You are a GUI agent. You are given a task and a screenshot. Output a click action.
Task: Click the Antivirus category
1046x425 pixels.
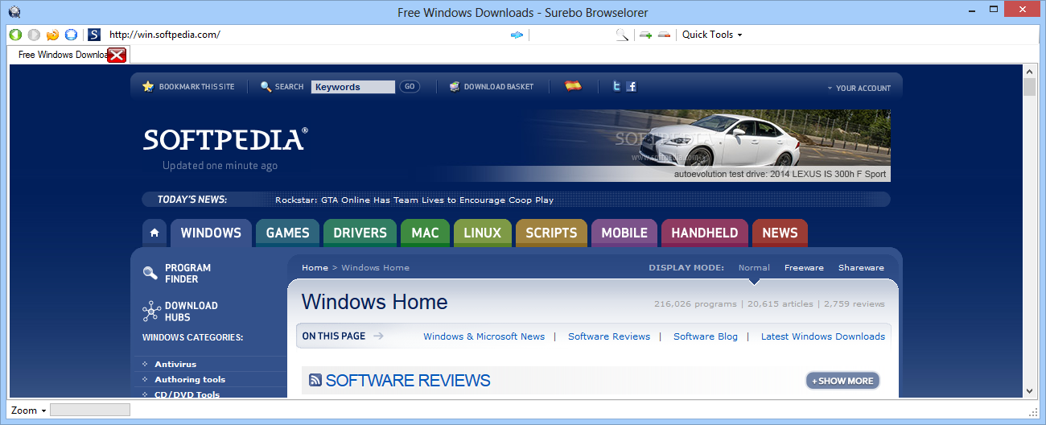[x=175, y=364]
